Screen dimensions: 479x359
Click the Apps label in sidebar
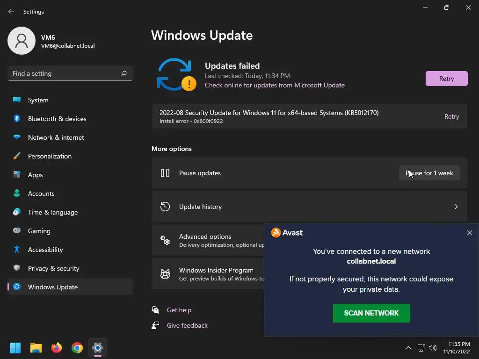pos(35,175)
